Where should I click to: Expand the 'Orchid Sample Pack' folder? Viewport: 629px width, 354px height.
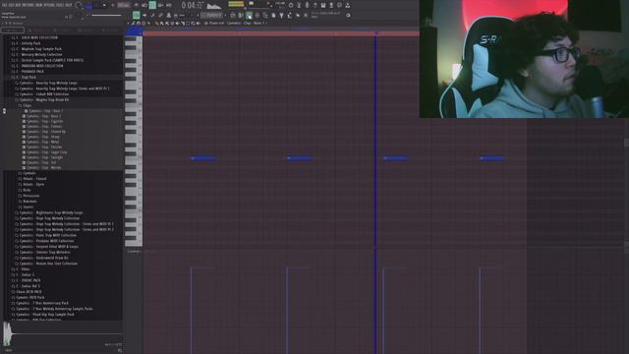pos(52,60)
